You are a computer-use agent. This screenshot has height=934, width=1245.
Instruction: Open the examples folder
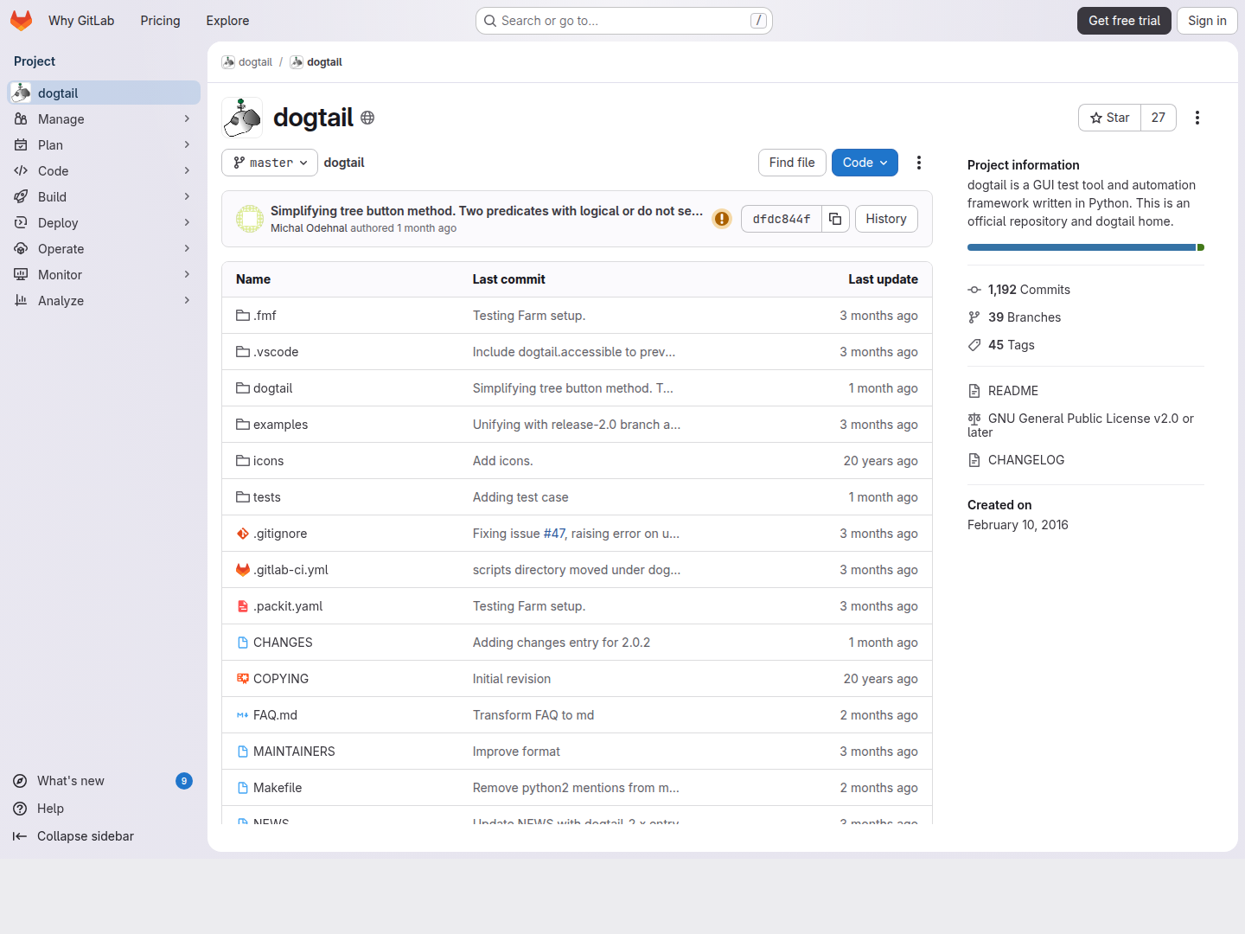click(280, 425)
